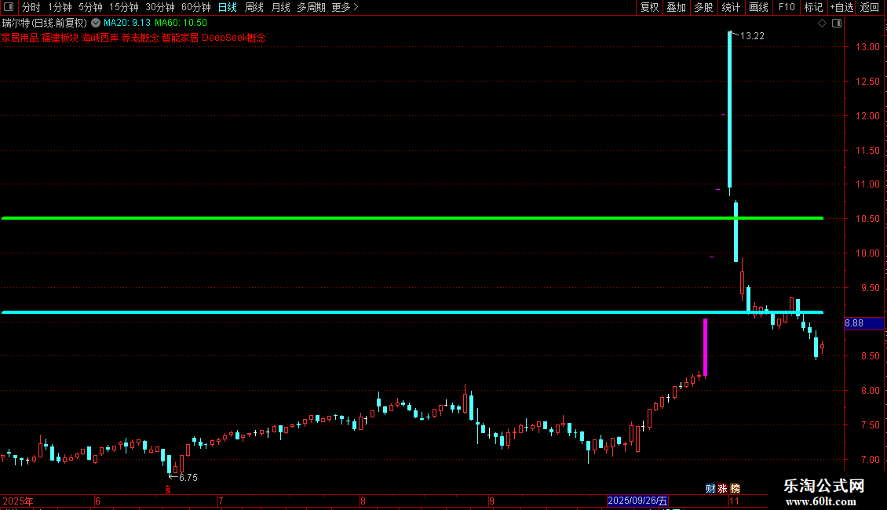Select the cyan horizontal line near 9.13
Screen dimensions: 887x510
(x=412, y=312)
